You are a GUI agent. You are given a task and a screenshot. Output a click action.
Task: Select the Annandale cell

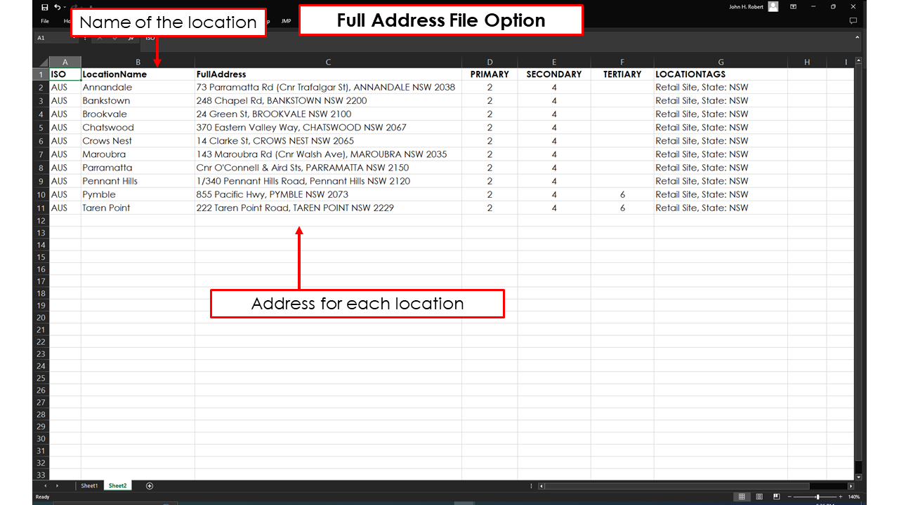pos(138,88)
